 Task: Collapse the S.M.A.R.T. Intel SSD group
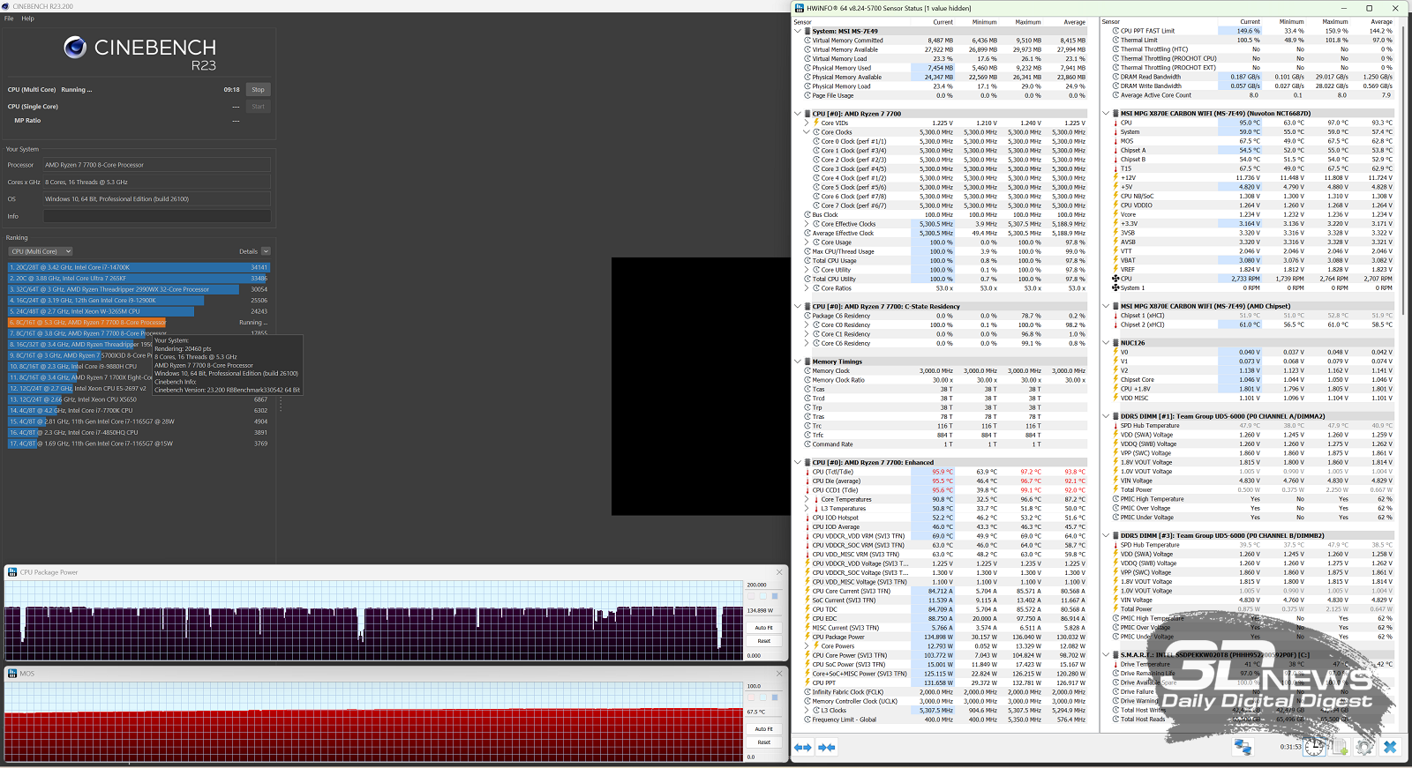click(x=1107, y=655)
